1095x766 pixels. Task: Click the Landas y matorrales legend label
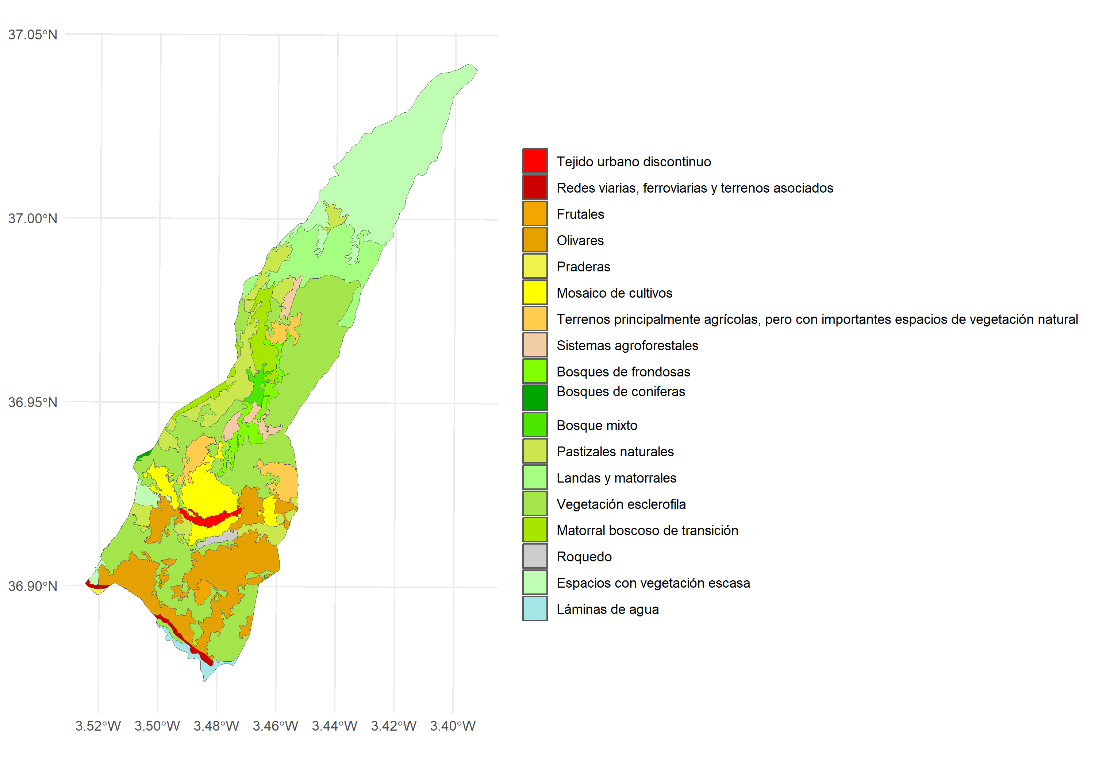click(x=616, y=477)
